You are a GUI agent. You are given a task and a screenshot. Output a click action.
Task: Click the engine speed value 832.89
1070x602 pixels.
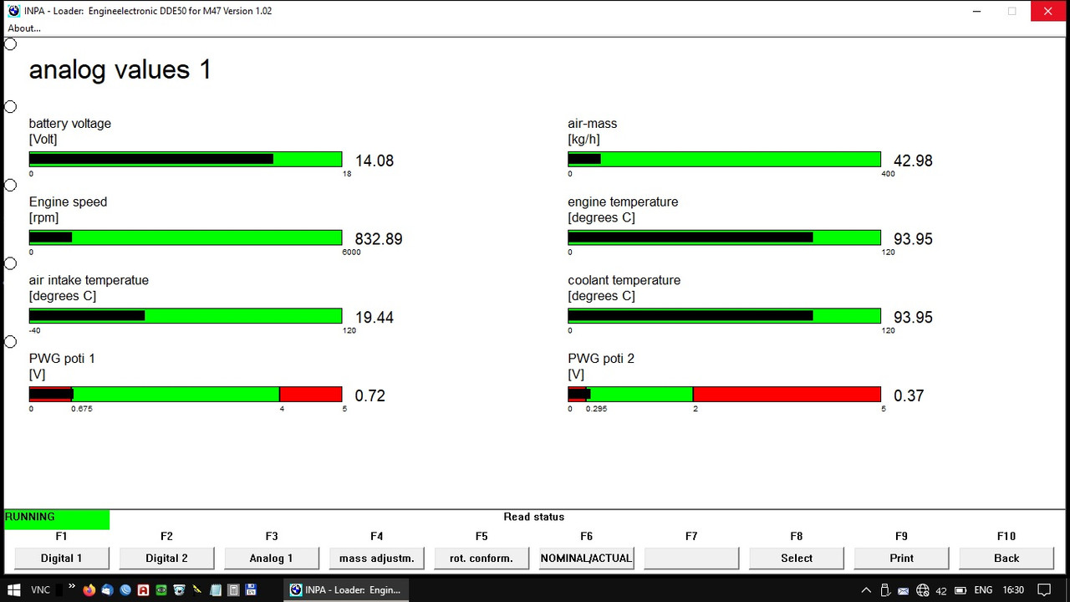pos(379,239)
